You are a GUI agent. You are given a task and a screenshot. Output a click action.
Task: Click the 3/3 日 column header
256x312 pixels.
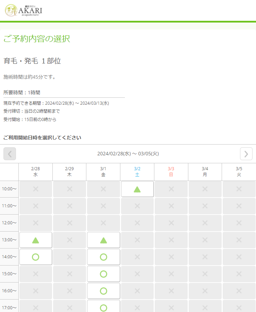pos(171,172)
